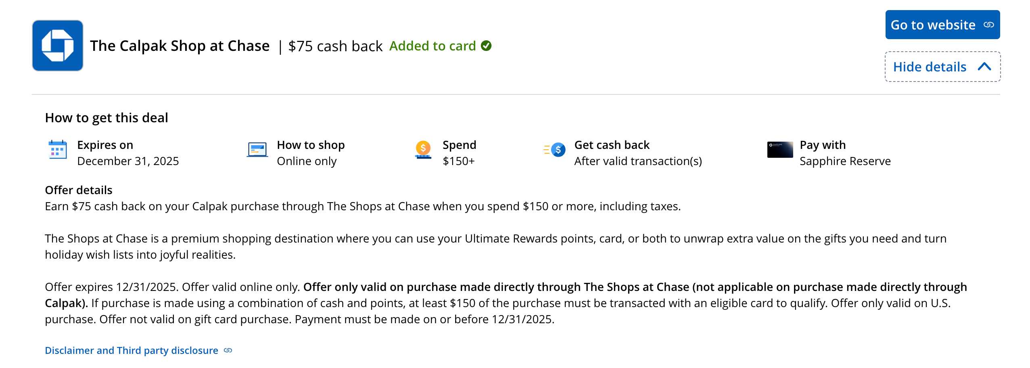Select the Pay with Sapphire Reserve label
This screenshot has width=1030, height=368.
(x=844, y=153)
